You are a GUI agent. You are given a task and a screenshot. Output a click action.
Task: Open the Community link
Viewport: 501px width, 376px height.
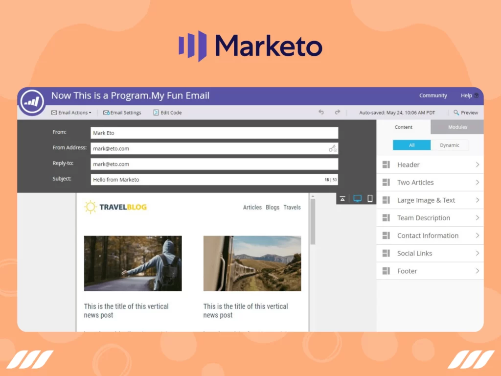(433, 95)
